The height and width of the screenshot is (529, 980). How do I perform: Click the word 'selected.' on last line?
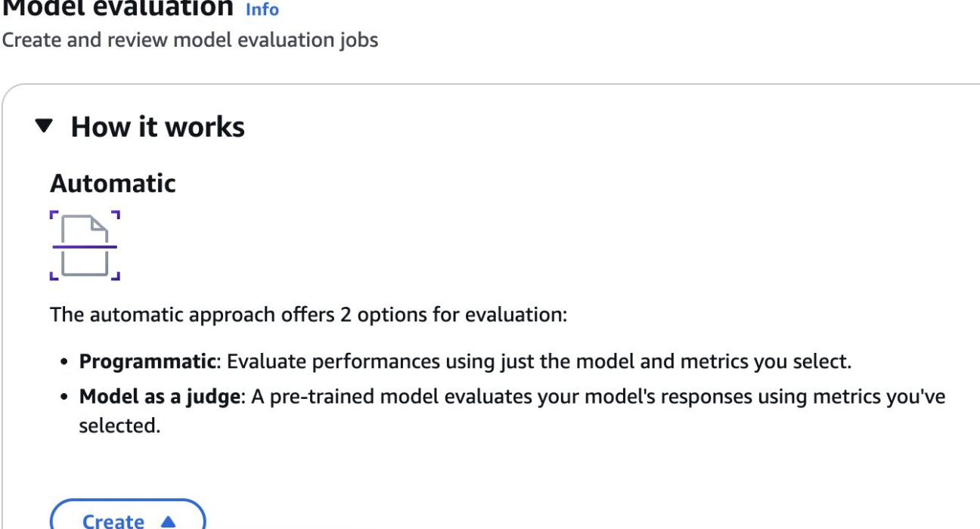(119, 425)
